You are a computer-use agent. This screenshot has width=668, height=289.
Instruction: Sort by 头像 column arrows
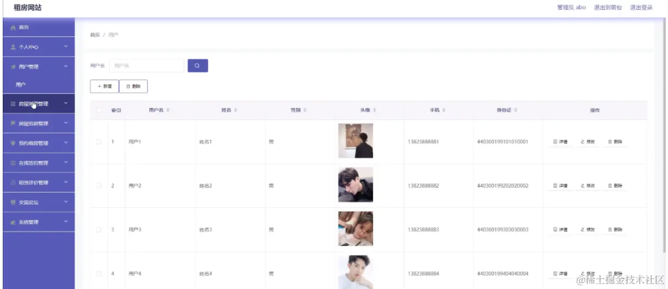374,111
